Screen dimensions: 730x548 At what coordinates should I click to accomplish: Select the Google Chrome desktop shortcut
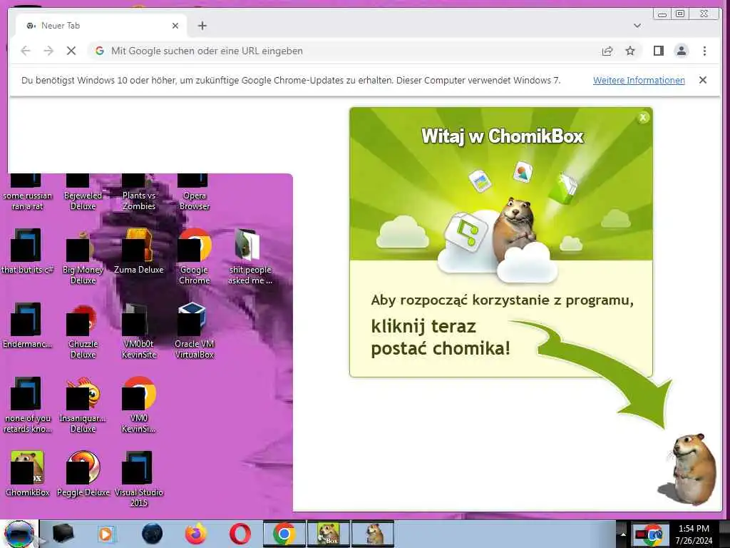194,257
